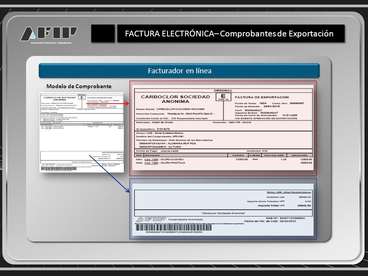Select the CAE Nº number
368x276 pixels.
[x=292, y=218]
